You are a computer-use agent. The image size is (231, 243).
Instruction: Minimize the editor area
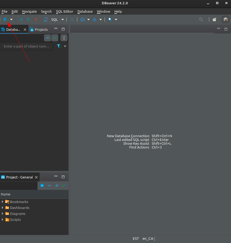click(219, 29)
